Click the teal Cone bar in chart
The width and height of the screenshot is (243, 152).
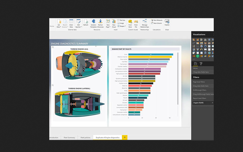click(x=150, y=54)
